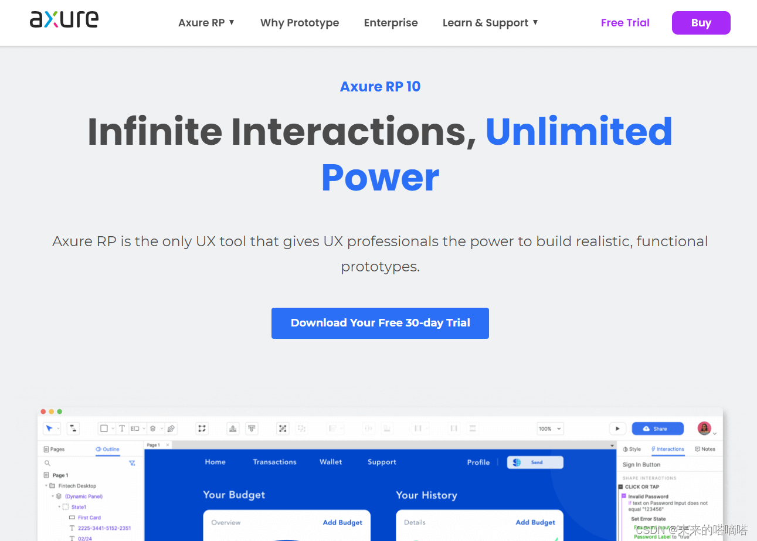Click the dimmed align left icon
The height and width of the screenshot is (541, 757).
pyautogui.click(x=332, y=428)
